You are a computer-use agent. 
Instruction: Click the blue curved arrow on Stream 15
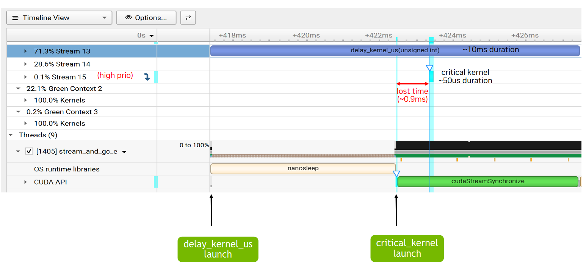tap(147, 77)
